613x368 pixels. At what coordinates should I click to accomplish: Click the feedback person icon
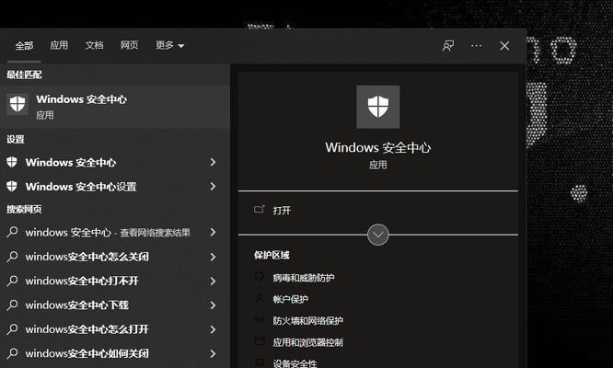pos(448,46)
